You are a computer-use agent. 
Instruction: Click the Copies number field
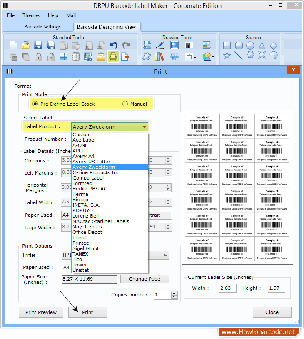point(163,295)
